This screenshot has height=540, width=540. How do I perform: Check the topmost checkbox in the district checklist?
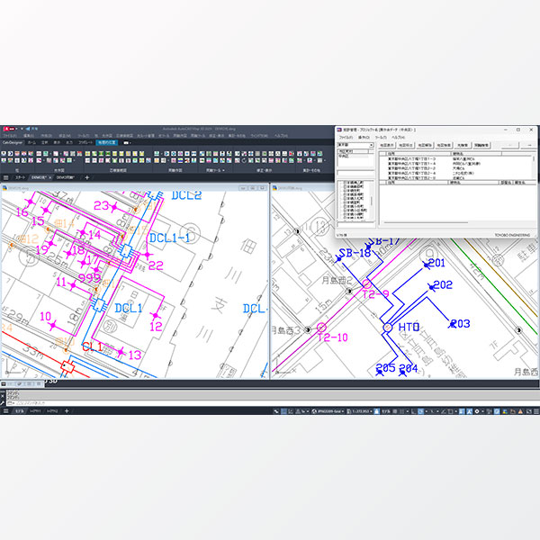point(345,183)
